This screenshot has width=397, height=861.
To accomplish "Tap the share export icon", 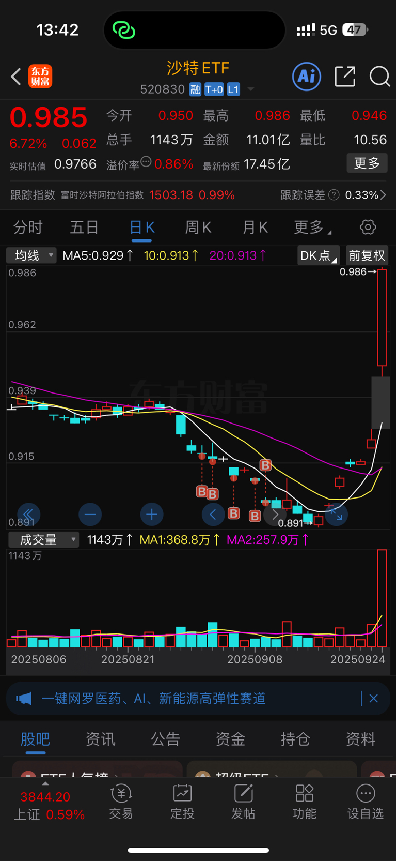I will click(x=345, y=77).
